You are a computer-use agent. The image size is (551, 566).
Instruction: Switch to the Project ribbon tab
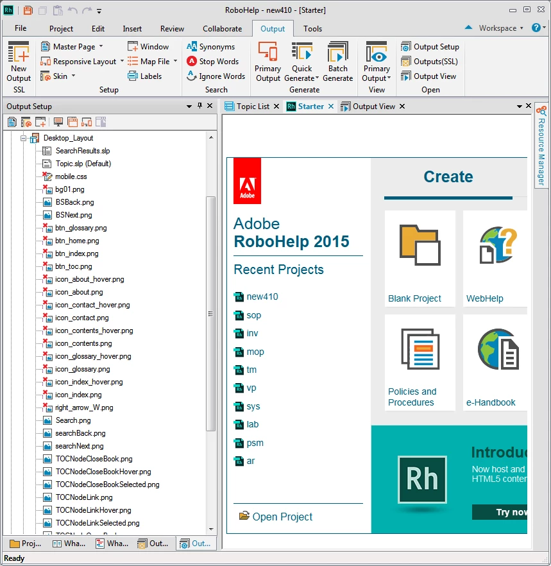61,28
